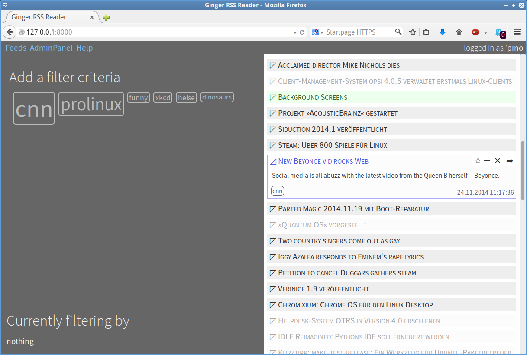This screenshot has width=527, height=355.
Task: Open the search engine dropdown arrow
Action: [322, 32]
